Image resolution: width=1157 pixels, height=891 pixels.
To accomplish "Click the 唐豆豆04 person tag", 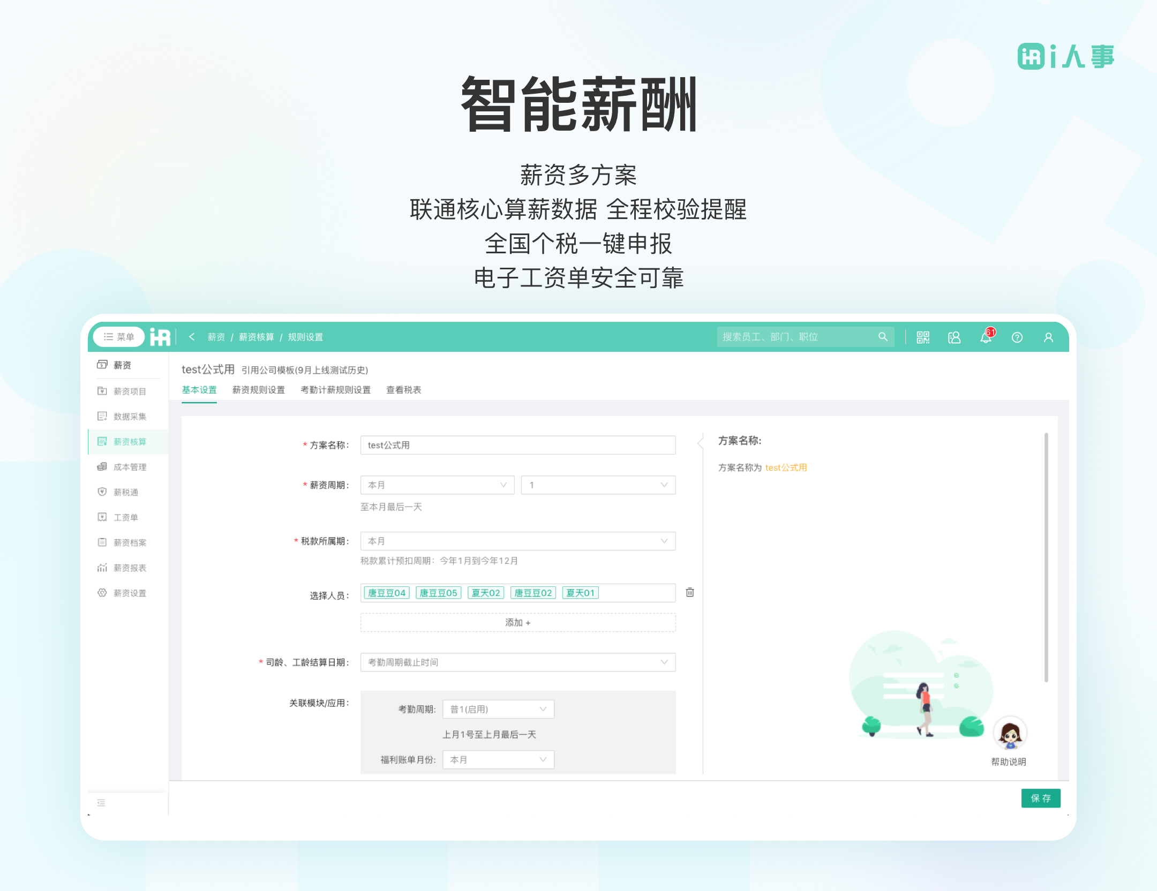I will click(387, 593).
